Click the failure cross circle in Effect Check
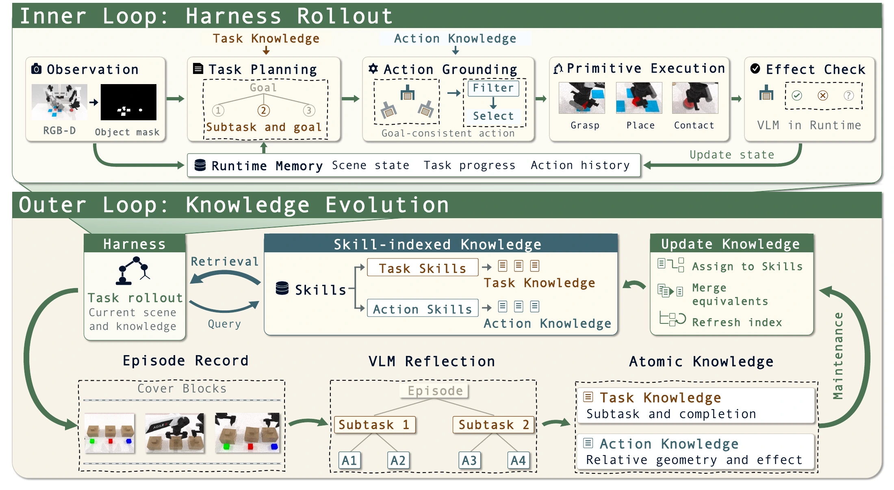This screenshot has width=894, height=490. [x=823, y=95]
